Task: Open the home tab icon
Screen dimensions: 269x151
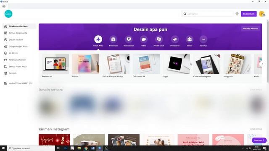Action: tap(4, 6)
